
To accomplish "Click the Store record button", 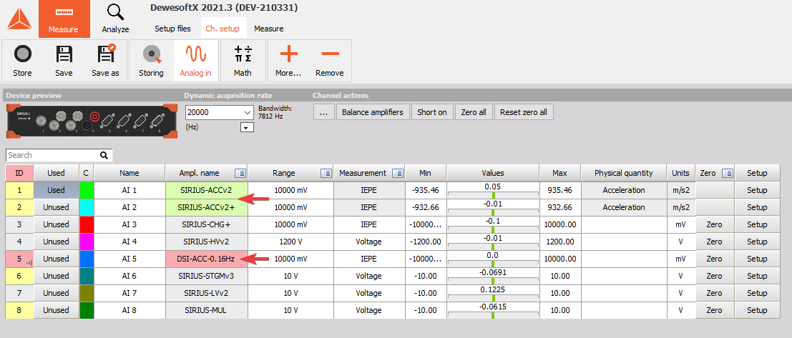I will (x=22, y=61).
